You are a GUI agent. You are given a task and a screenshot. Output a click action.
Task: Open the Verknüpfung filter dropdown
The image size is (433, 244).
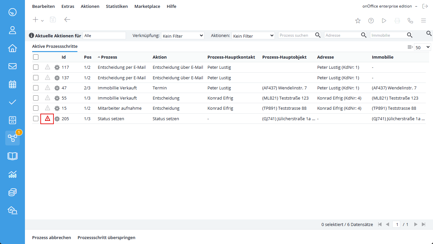[x=183, y=36]
